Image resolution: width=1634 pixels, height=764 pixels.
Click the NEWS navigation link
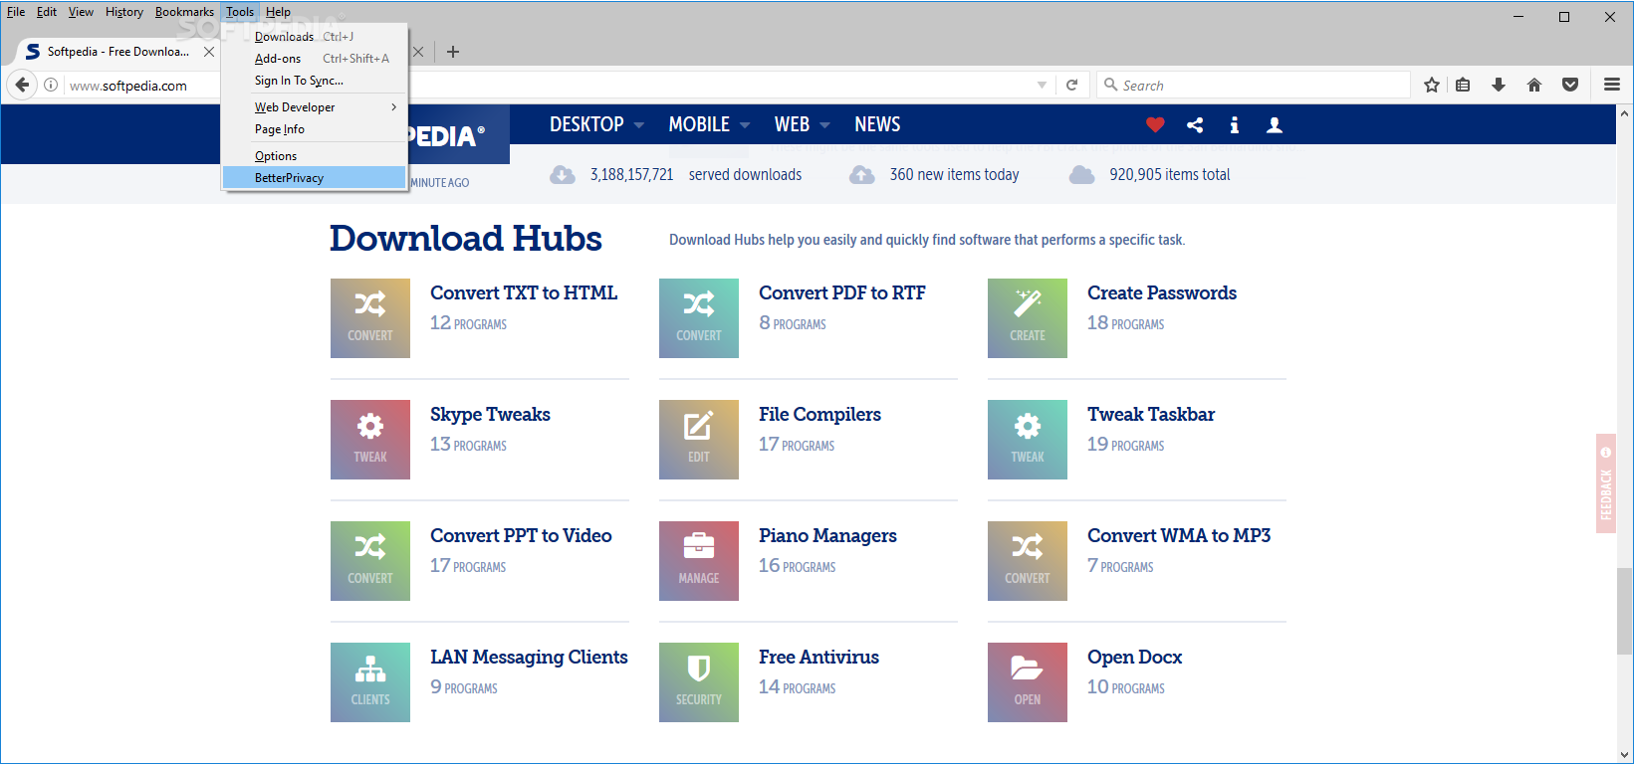tap(877, 124)
